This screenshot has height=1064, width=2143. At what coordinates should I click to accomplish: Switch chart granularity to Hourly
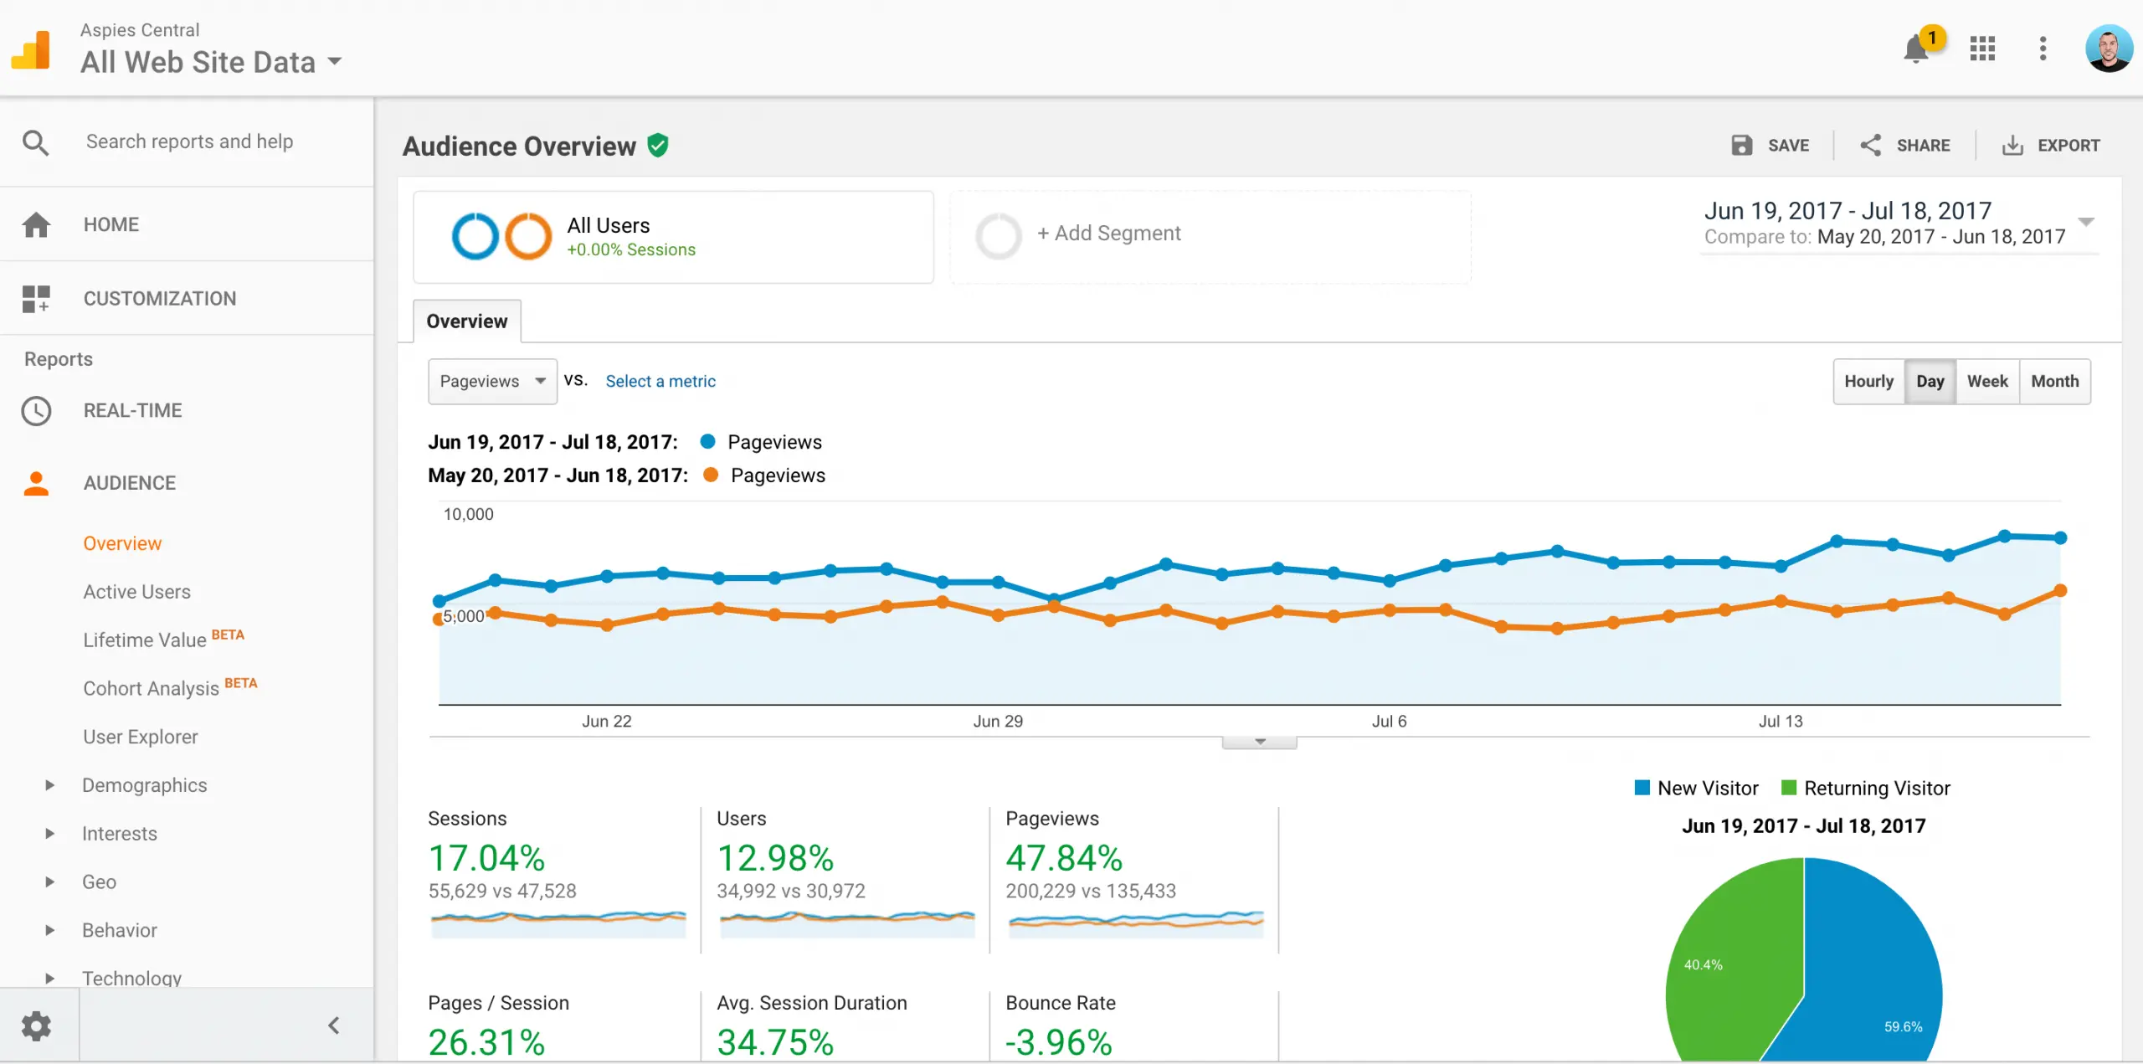(1868, 382)
